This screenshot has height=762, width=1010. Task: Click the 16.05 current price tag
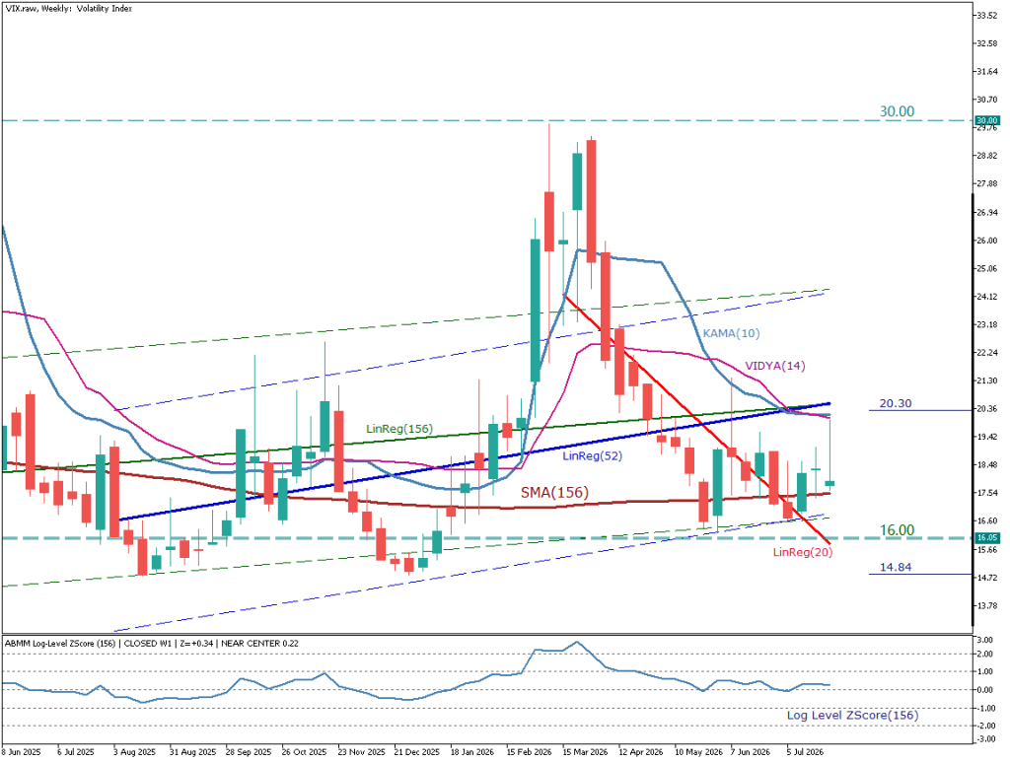point(986,537)
